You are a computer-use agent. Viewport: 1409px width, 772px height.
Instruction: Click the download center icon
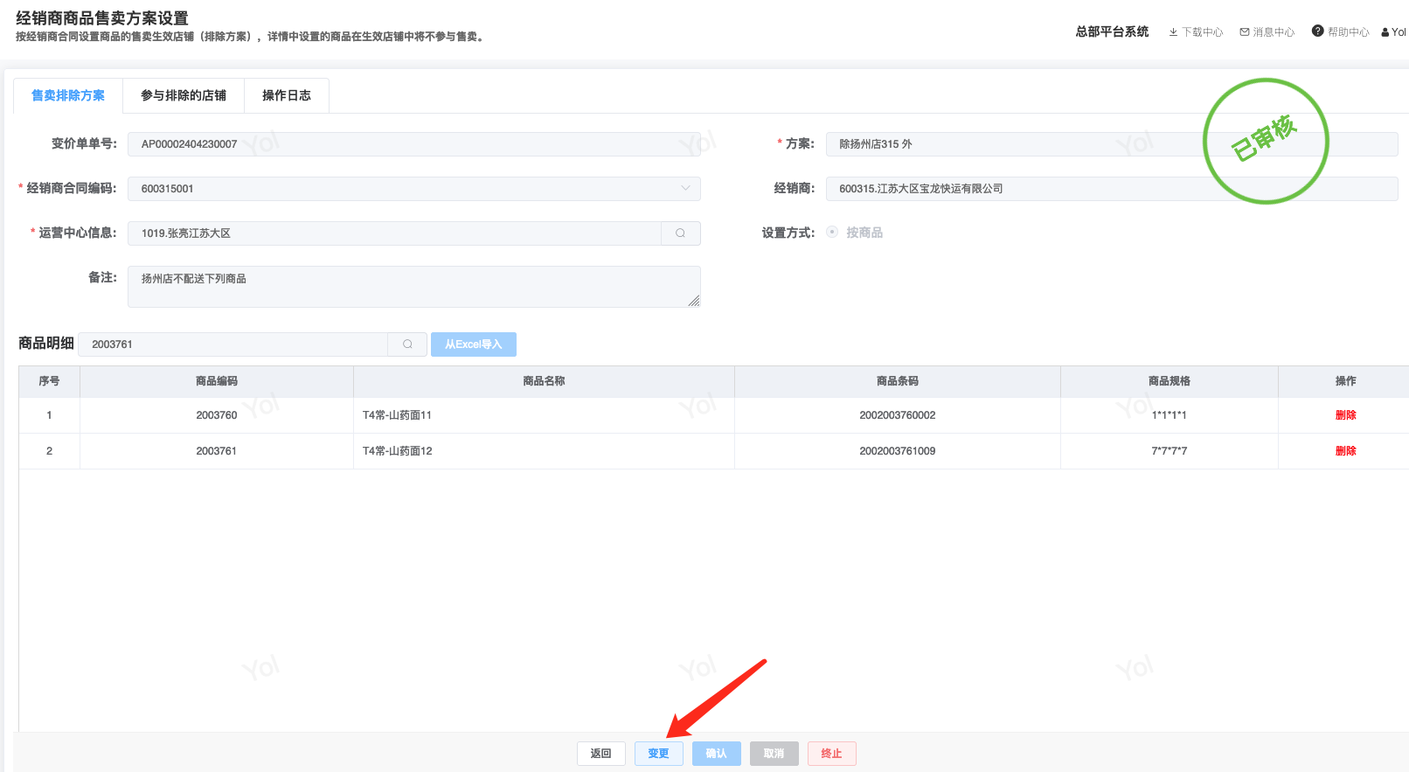click(1173, 32)
